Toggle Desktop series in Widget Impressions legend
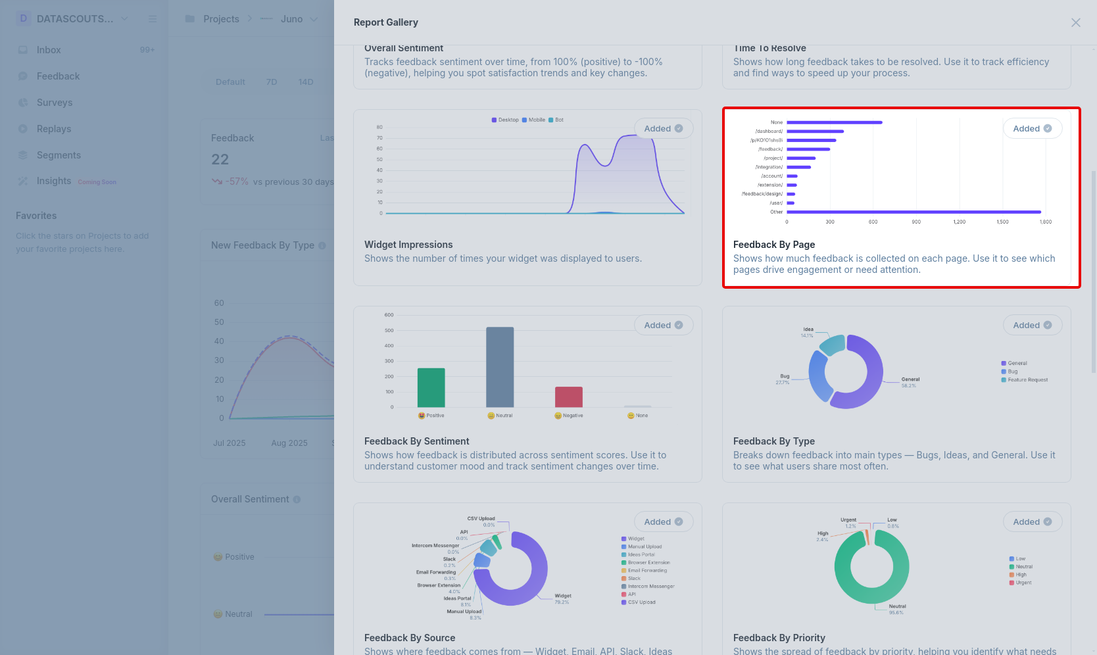 pyautogui.click(x=505, y=120)
